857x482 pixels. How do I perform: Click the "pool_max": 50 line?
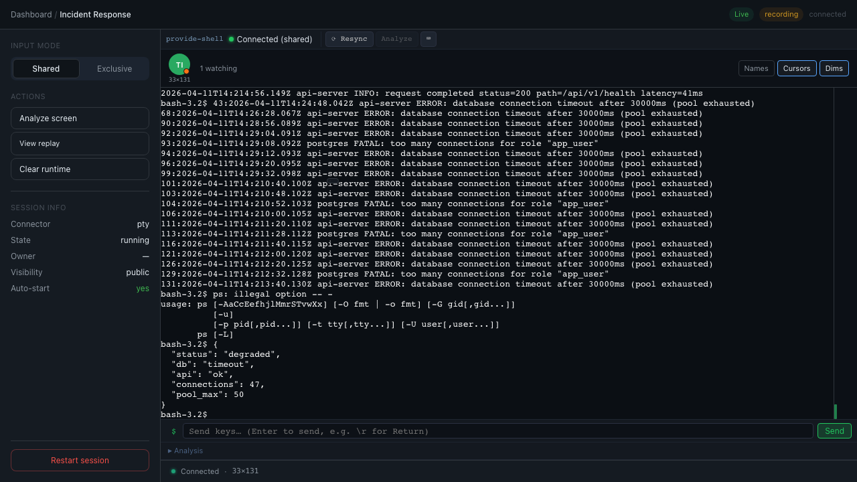208,395
